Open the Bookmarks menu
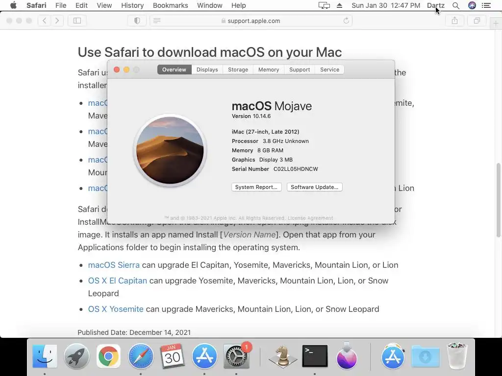Viewport: 502px width, 376px height. pyautogui.click(x=170, y=5)
